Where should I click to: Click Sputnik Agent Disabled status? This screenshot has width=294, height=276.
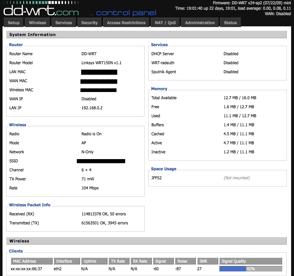231,72
